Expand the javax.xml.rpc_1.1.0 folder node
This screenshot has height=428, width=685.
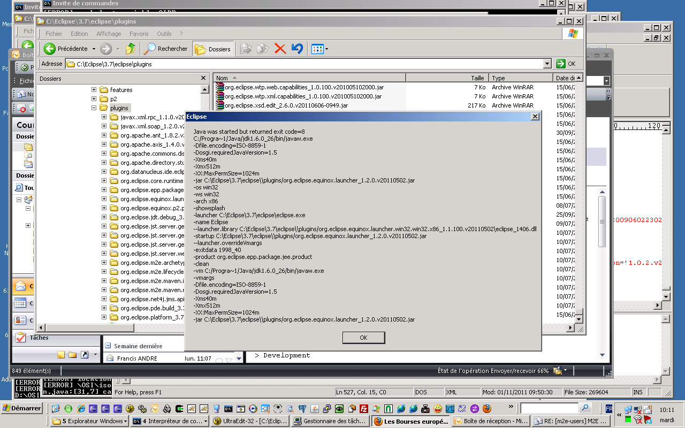104,117
